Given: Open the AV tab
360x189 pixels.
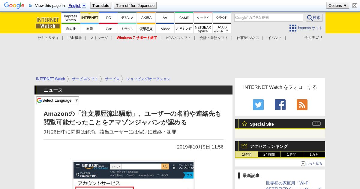Looking at the screenshot, I should pyautogui.click(x=165, y=18).
